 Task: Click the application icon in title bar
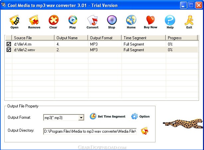pos(4,5)
